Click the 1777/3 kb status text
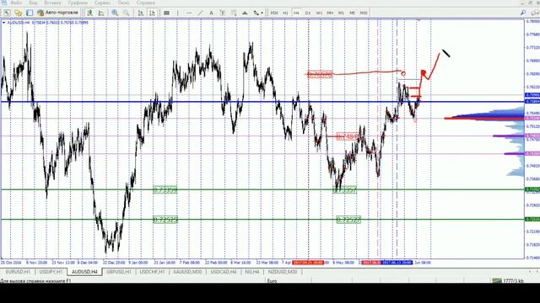 513,280
